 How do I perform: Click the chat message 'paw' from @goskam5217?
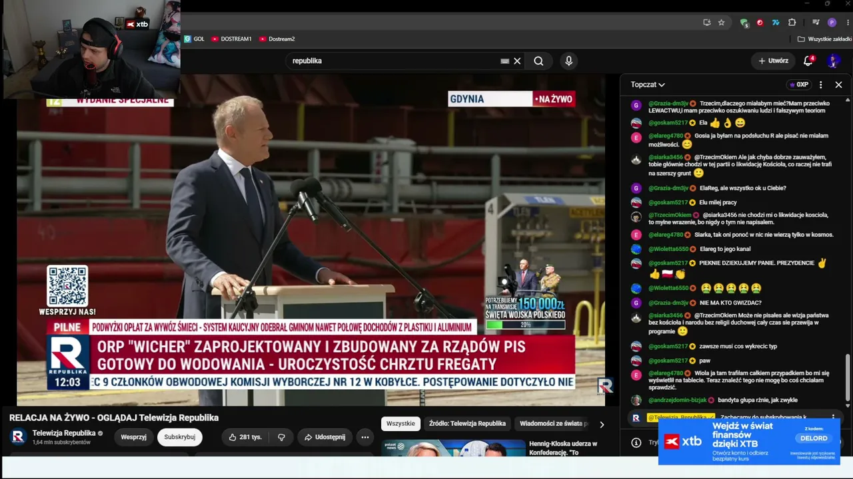coord(705,361)
